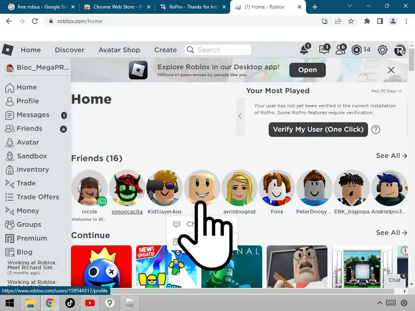This screenshot has height=311, width=415.
Task: Click Open on the Desktop app banner
Action: [308, 70]
